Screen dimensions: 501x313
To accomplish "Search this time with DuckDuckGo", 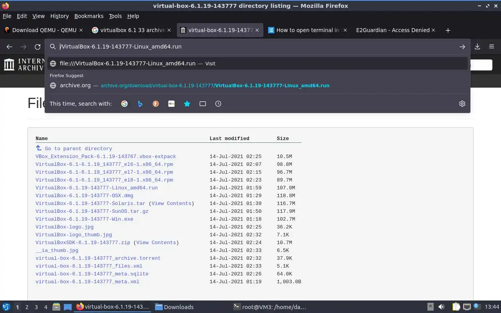I will [x=156, y=104].
